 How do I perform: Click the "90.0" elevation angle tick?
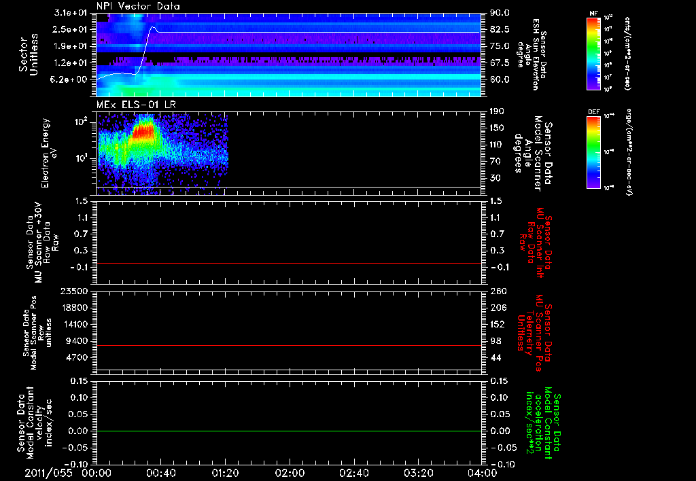click(x=500, y=13)
